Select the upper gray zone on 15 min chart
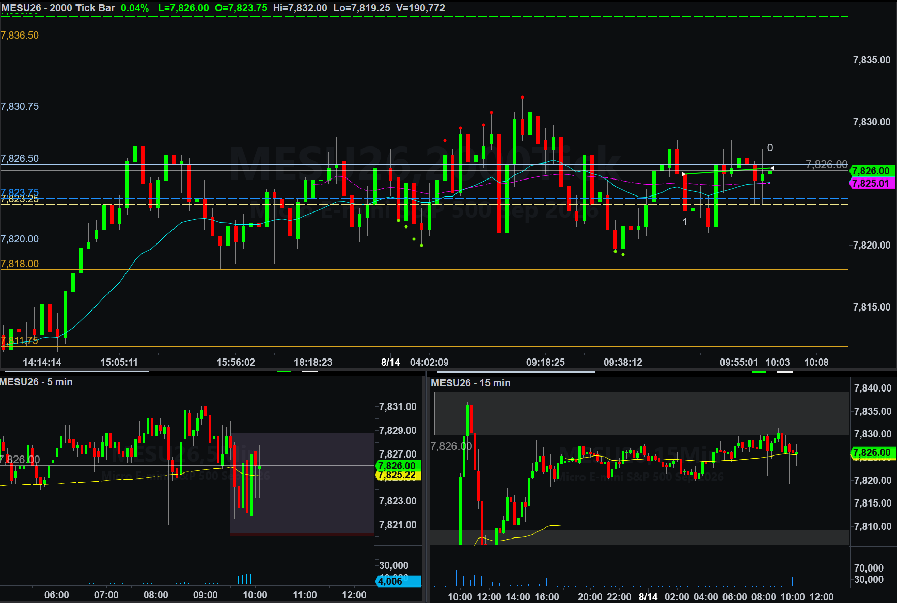Screen dimensions: 897x603 [x=641, y=413]
